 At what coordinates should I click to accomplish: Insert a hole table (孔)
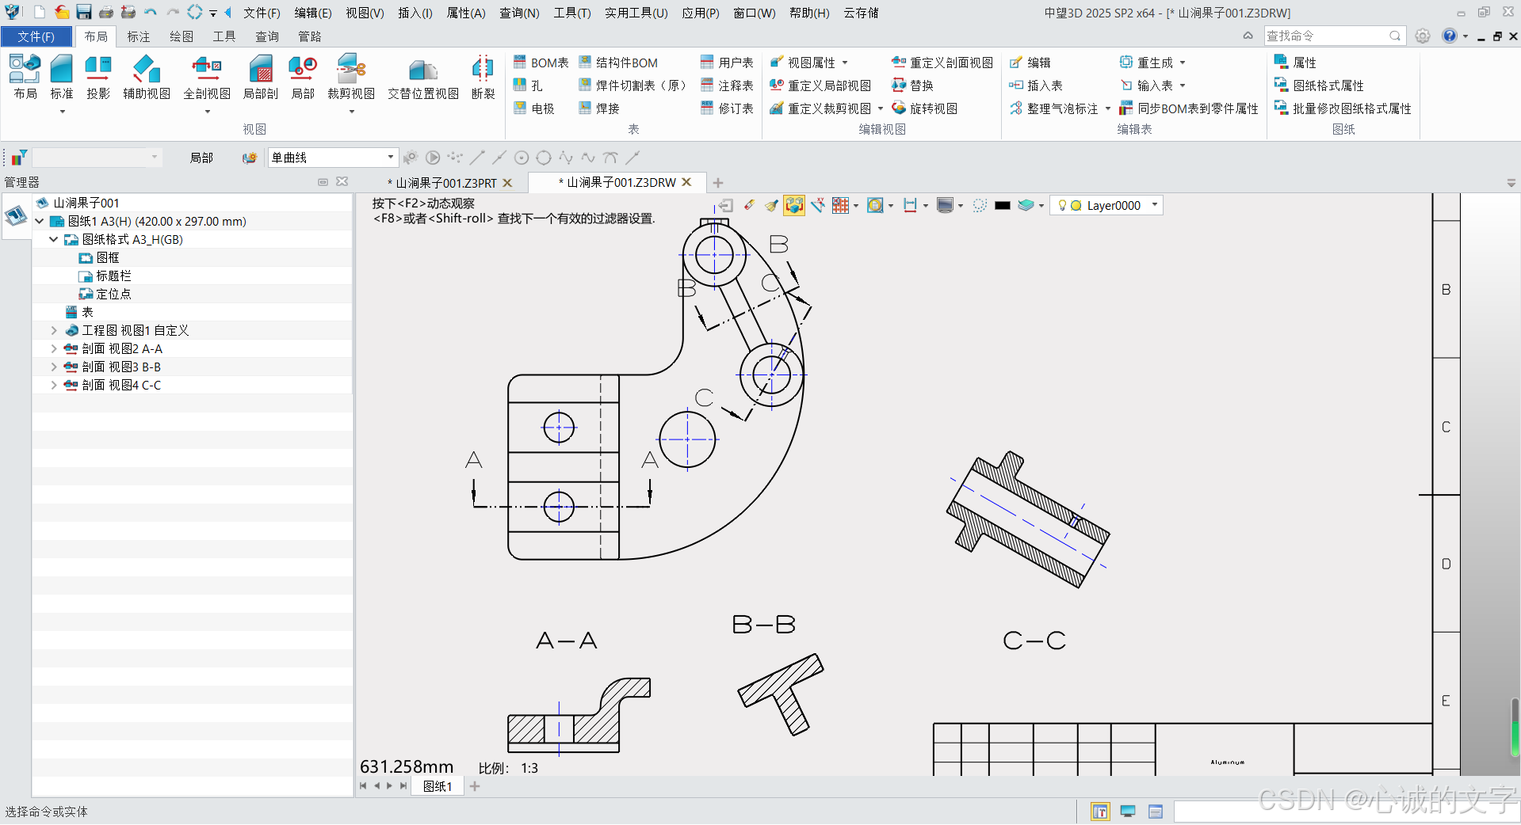[528, 86]
